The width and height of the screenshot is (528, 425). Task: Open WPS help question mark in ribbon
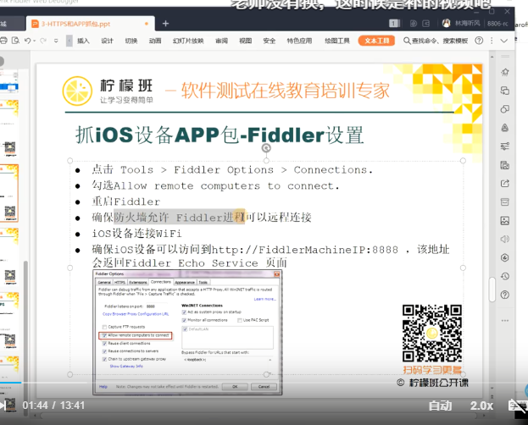coord(479,41)
